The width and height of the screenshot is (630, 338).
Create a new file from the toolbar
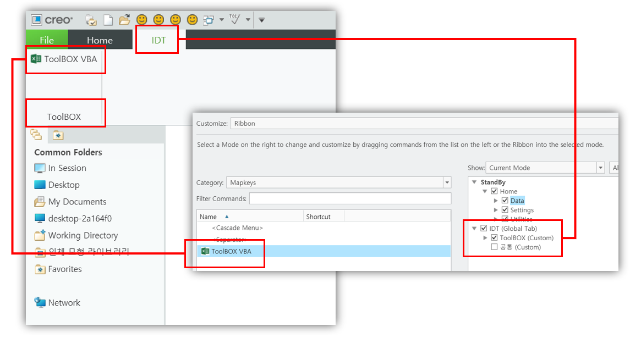tap(108, 20)
